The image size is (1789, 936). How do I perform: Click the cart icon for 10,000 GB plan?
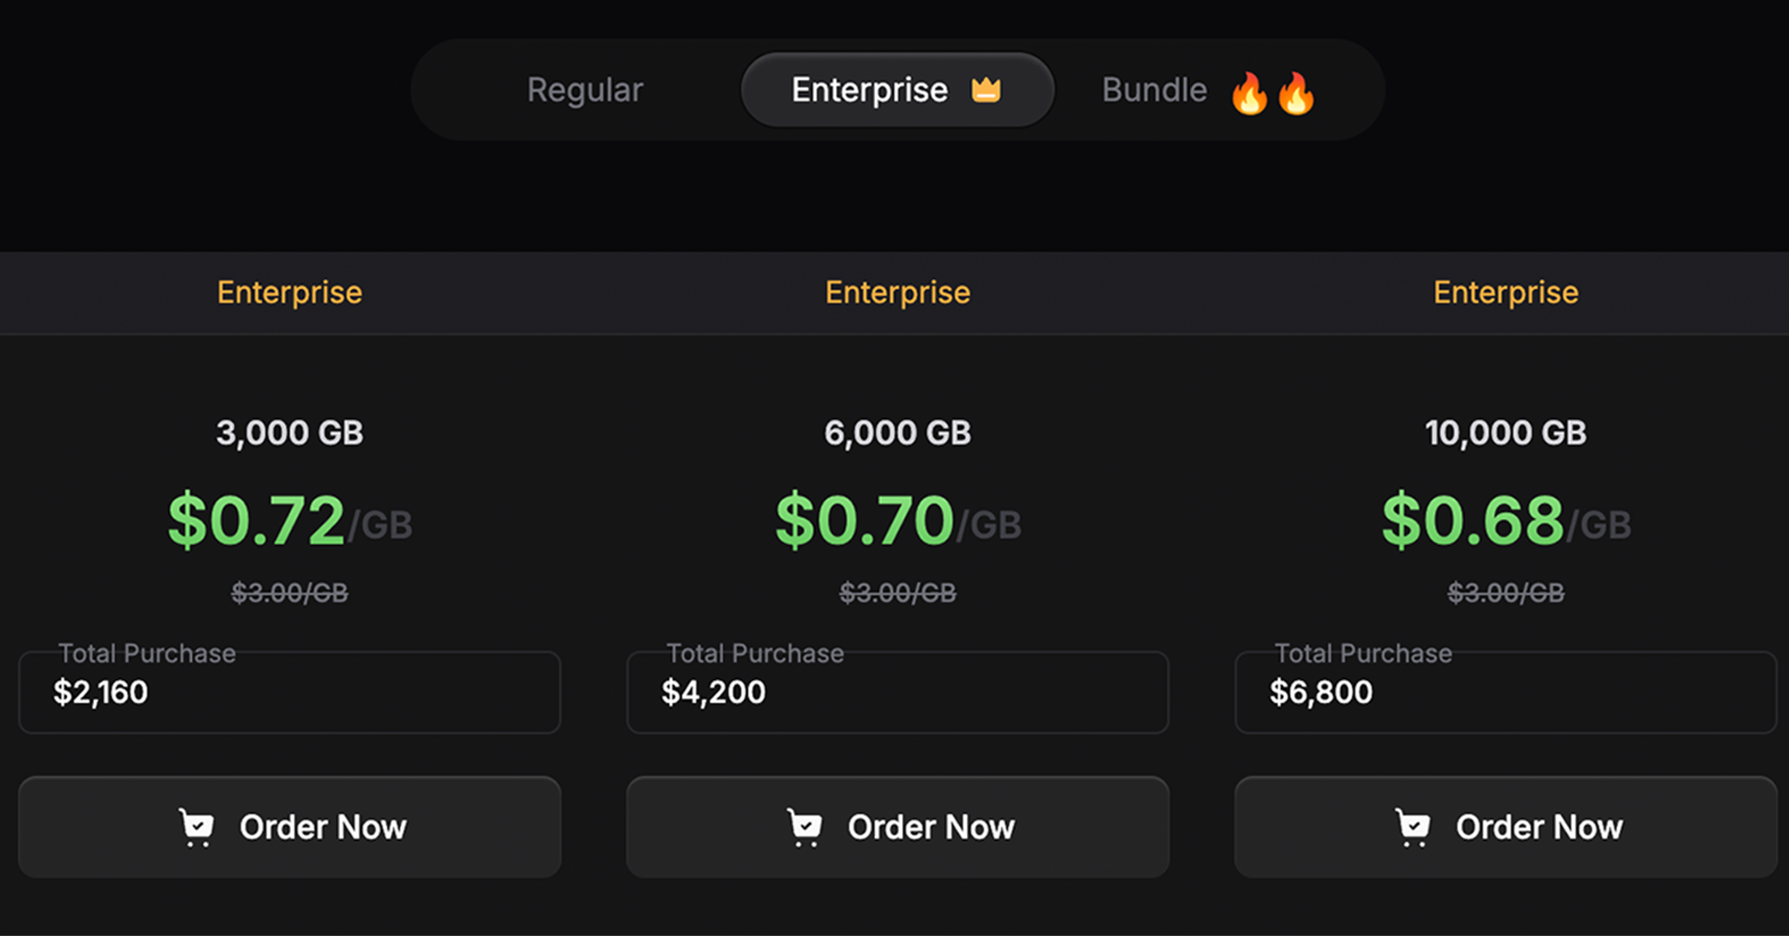(1413, 827)
